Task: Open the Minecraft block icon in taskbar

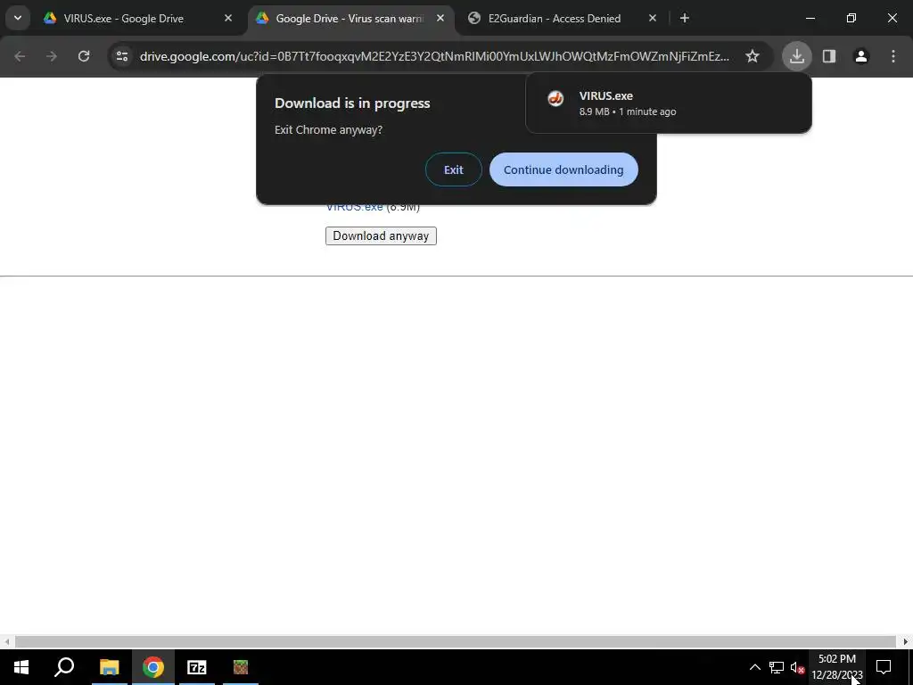Action: (241, 667)
